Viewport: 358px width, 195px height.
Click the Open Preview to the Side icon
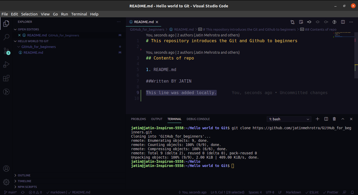pyautogui.click(x=301, y=22)
